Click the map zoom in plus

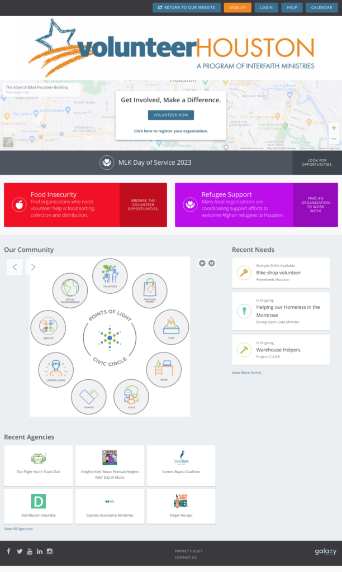(x=334, y=128)
